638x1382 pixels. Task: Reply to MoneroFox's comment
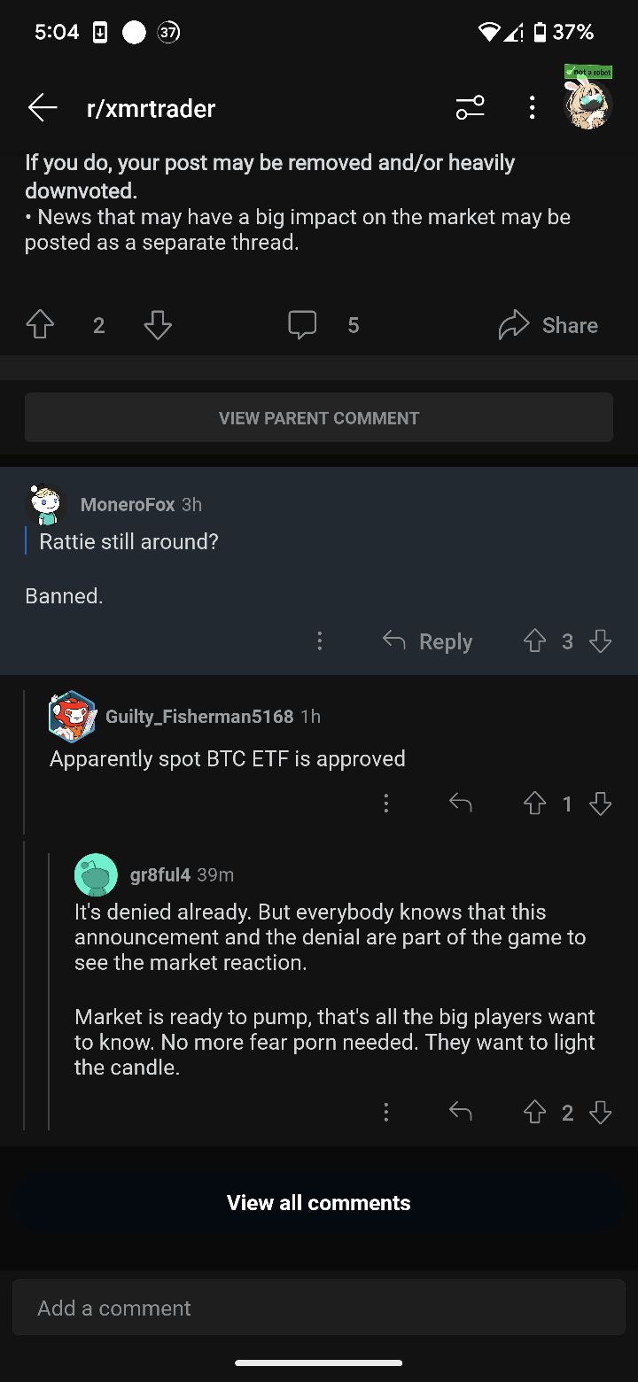pos(428,641)
